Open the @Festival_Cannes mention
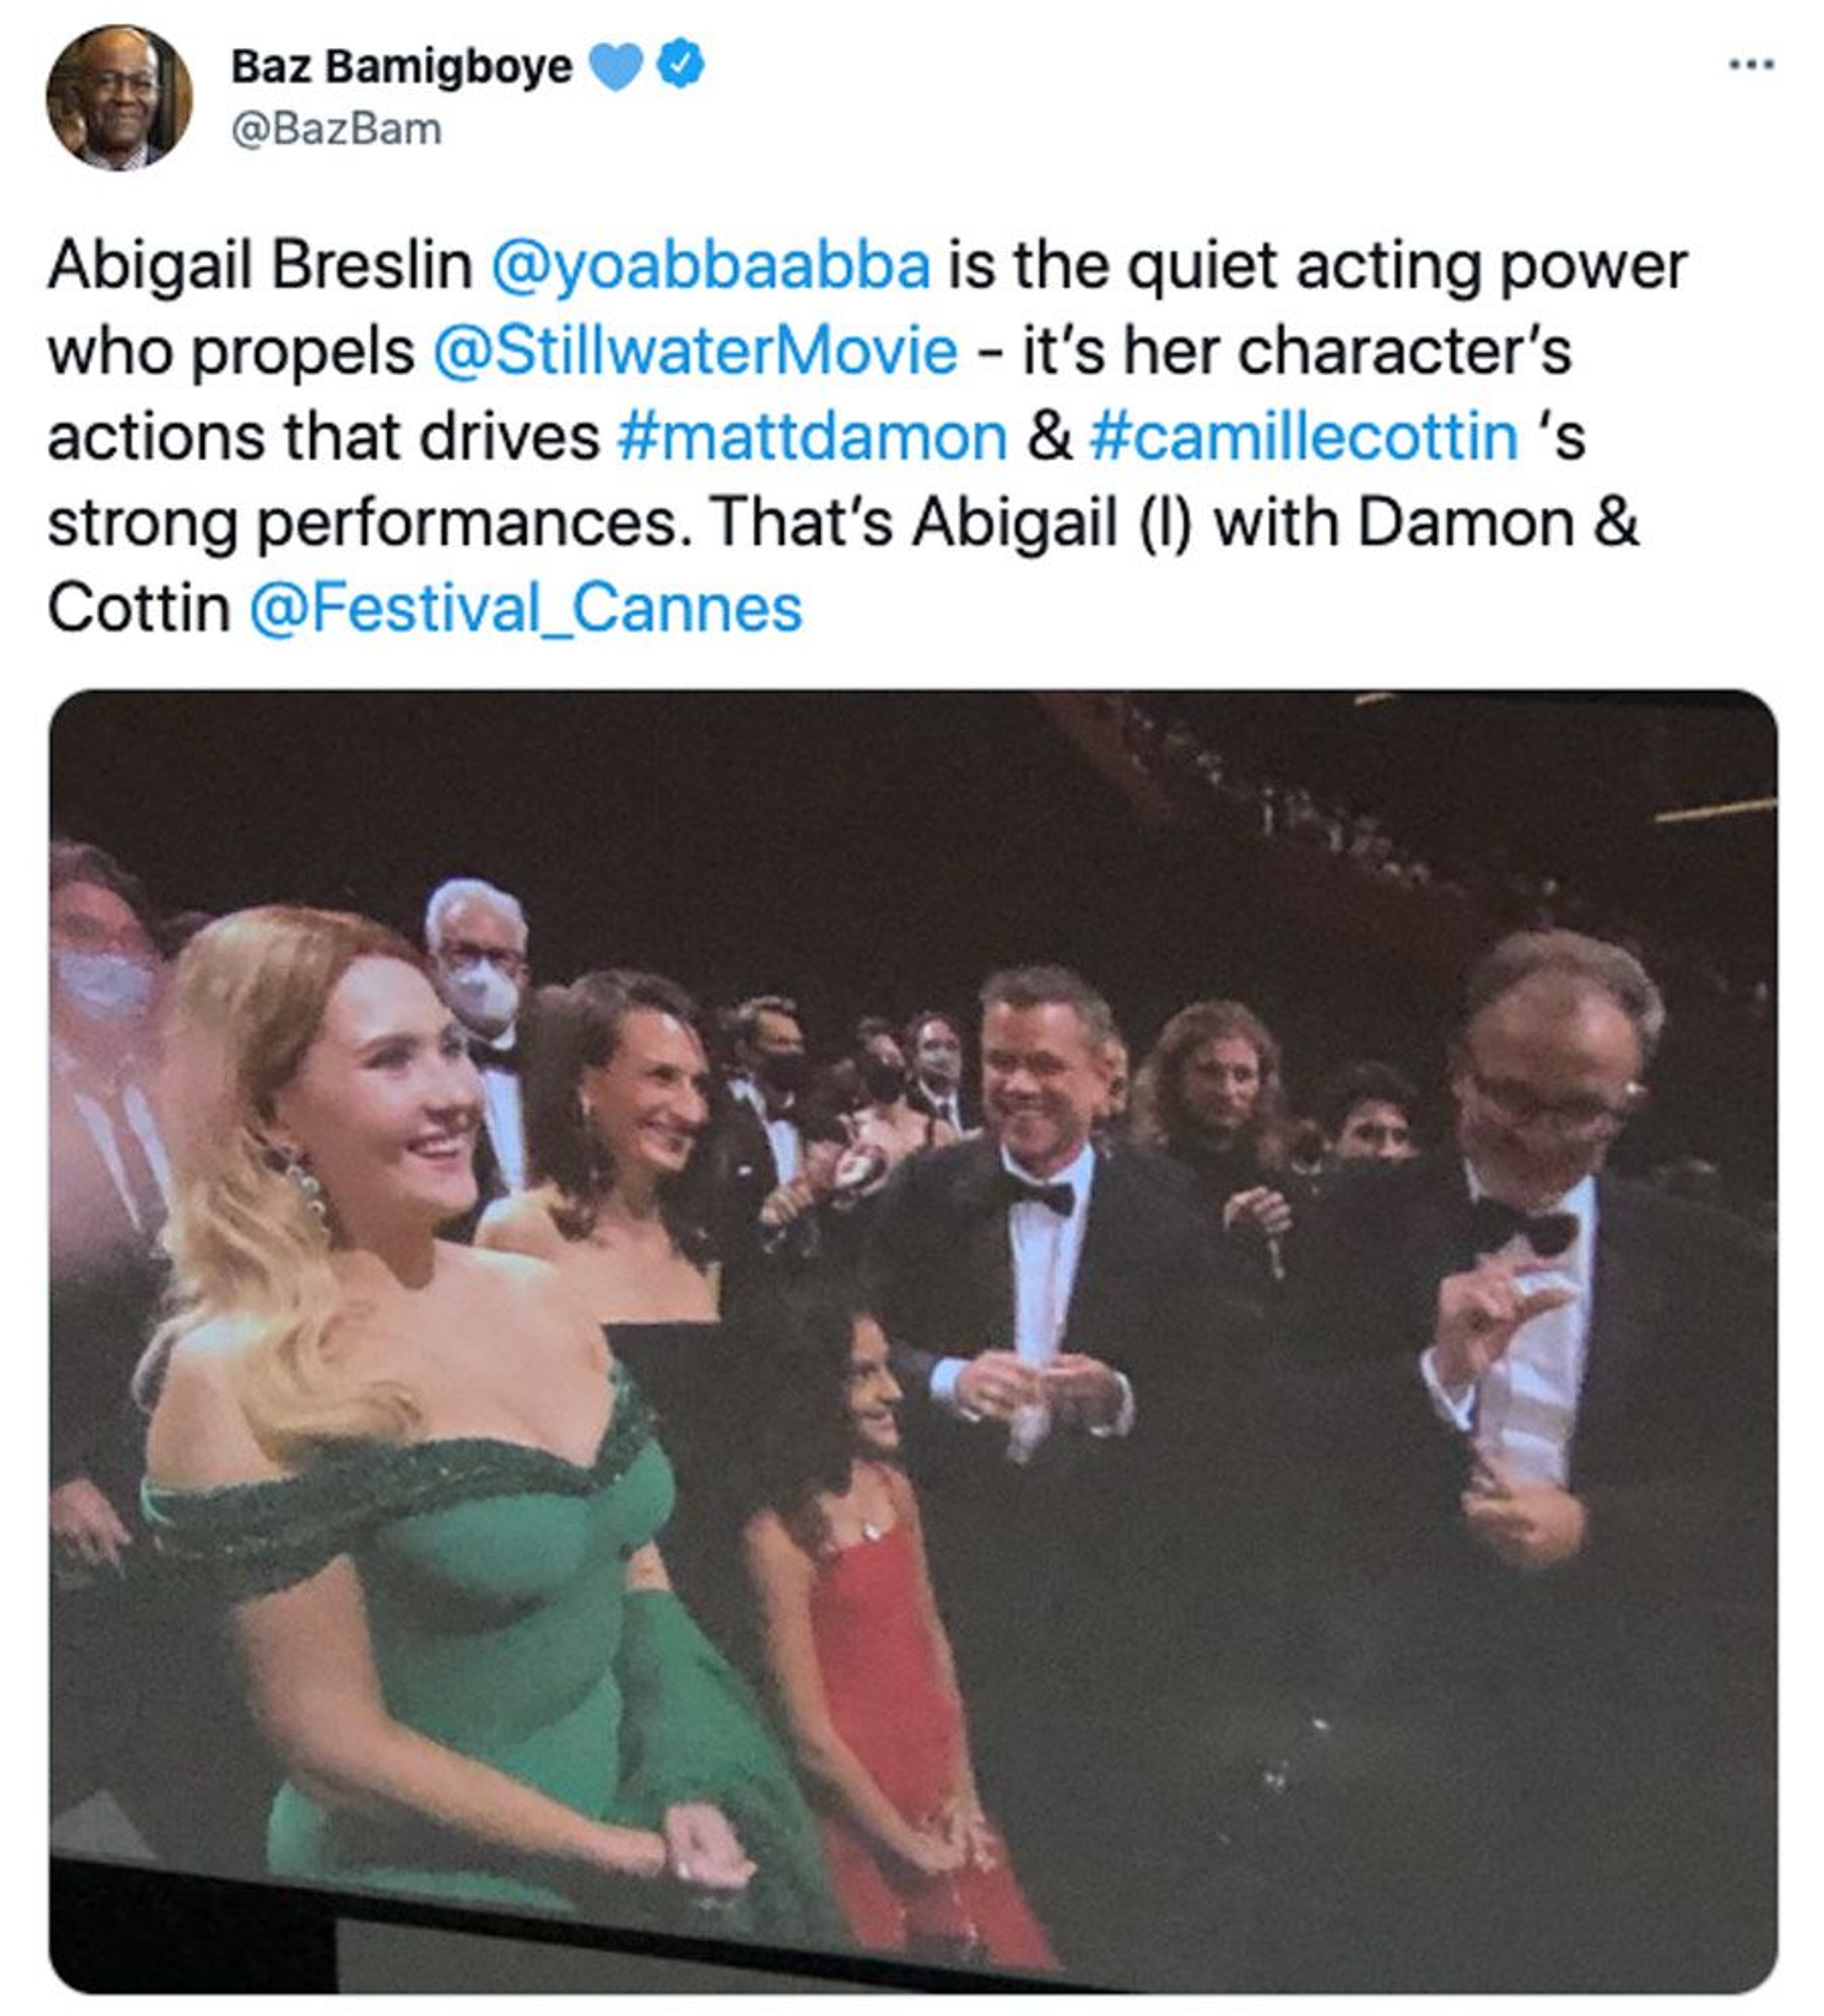 (526, 609)
